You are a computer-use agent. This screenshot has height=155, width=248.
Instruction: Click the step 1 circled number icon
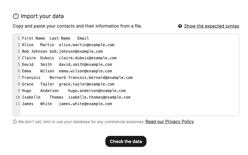16,16
